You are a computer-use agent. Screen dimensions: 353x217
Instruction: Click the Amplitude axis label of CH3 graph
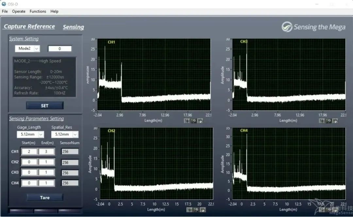(x=223, y=75)
